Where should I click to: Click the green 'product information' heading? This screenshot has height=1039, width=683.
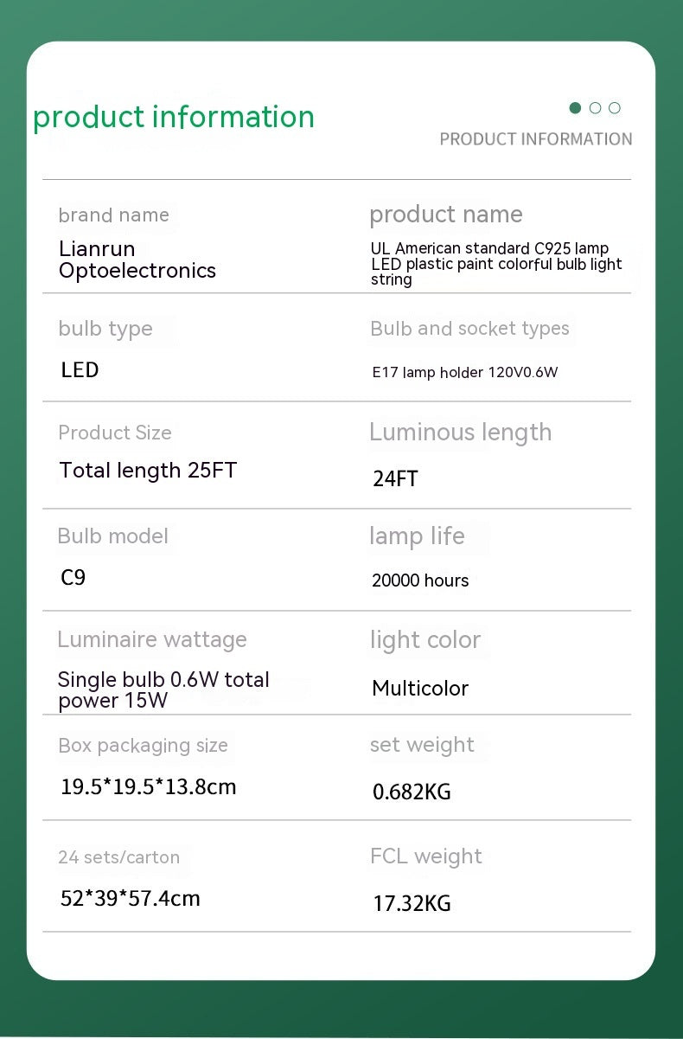click(174, 117)
